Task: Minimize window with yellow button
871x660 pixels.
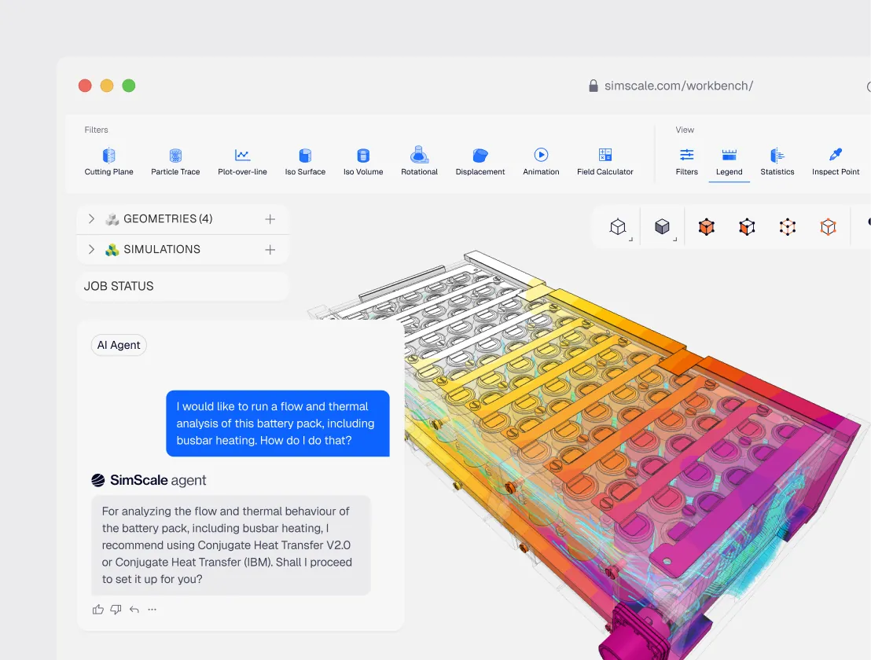Action: tap(107, 86)
